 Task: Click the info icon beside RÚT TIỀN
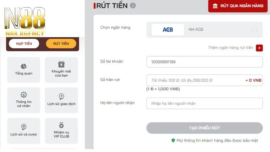pyautogui.click(x=133, y=6)
